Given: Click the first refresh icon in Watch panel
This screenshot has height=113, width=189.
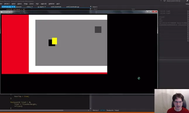Looking at the screenshot, I should (x=188, y=11).
